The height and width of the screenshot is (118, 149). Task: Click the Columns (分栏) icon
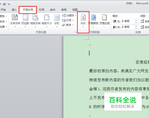(x=57, y=17)
